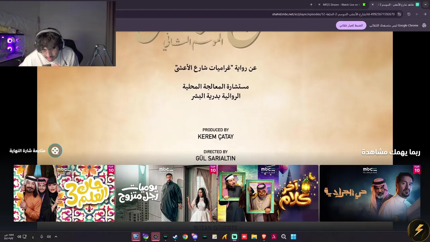Screen dimensions: 430x242
Task: Open the Brave browser from taskbar
Action: tap(264, 237)
